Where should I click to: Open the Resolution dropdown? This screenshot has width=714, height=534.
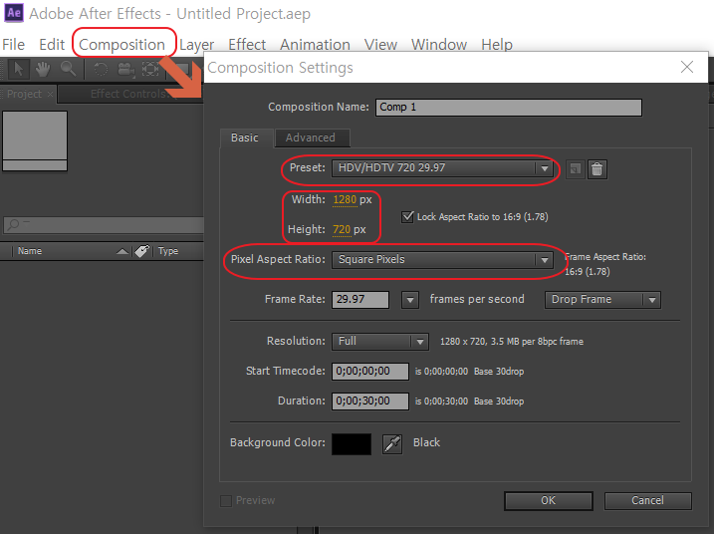379,342
